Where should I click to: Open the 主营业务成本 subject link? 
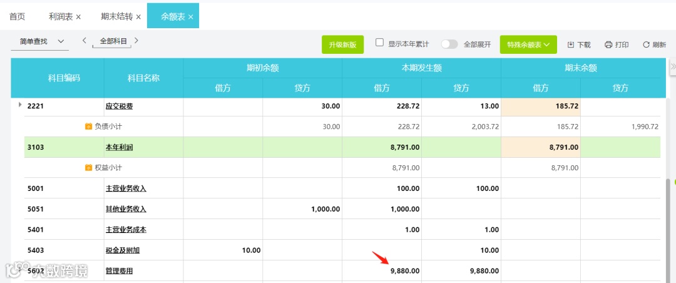coord(126,230)
